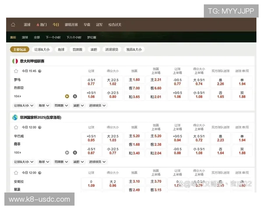Play live stream for 辛巴威 vs 南非 match
Viewport: 263px width, 210px height.
67,153
